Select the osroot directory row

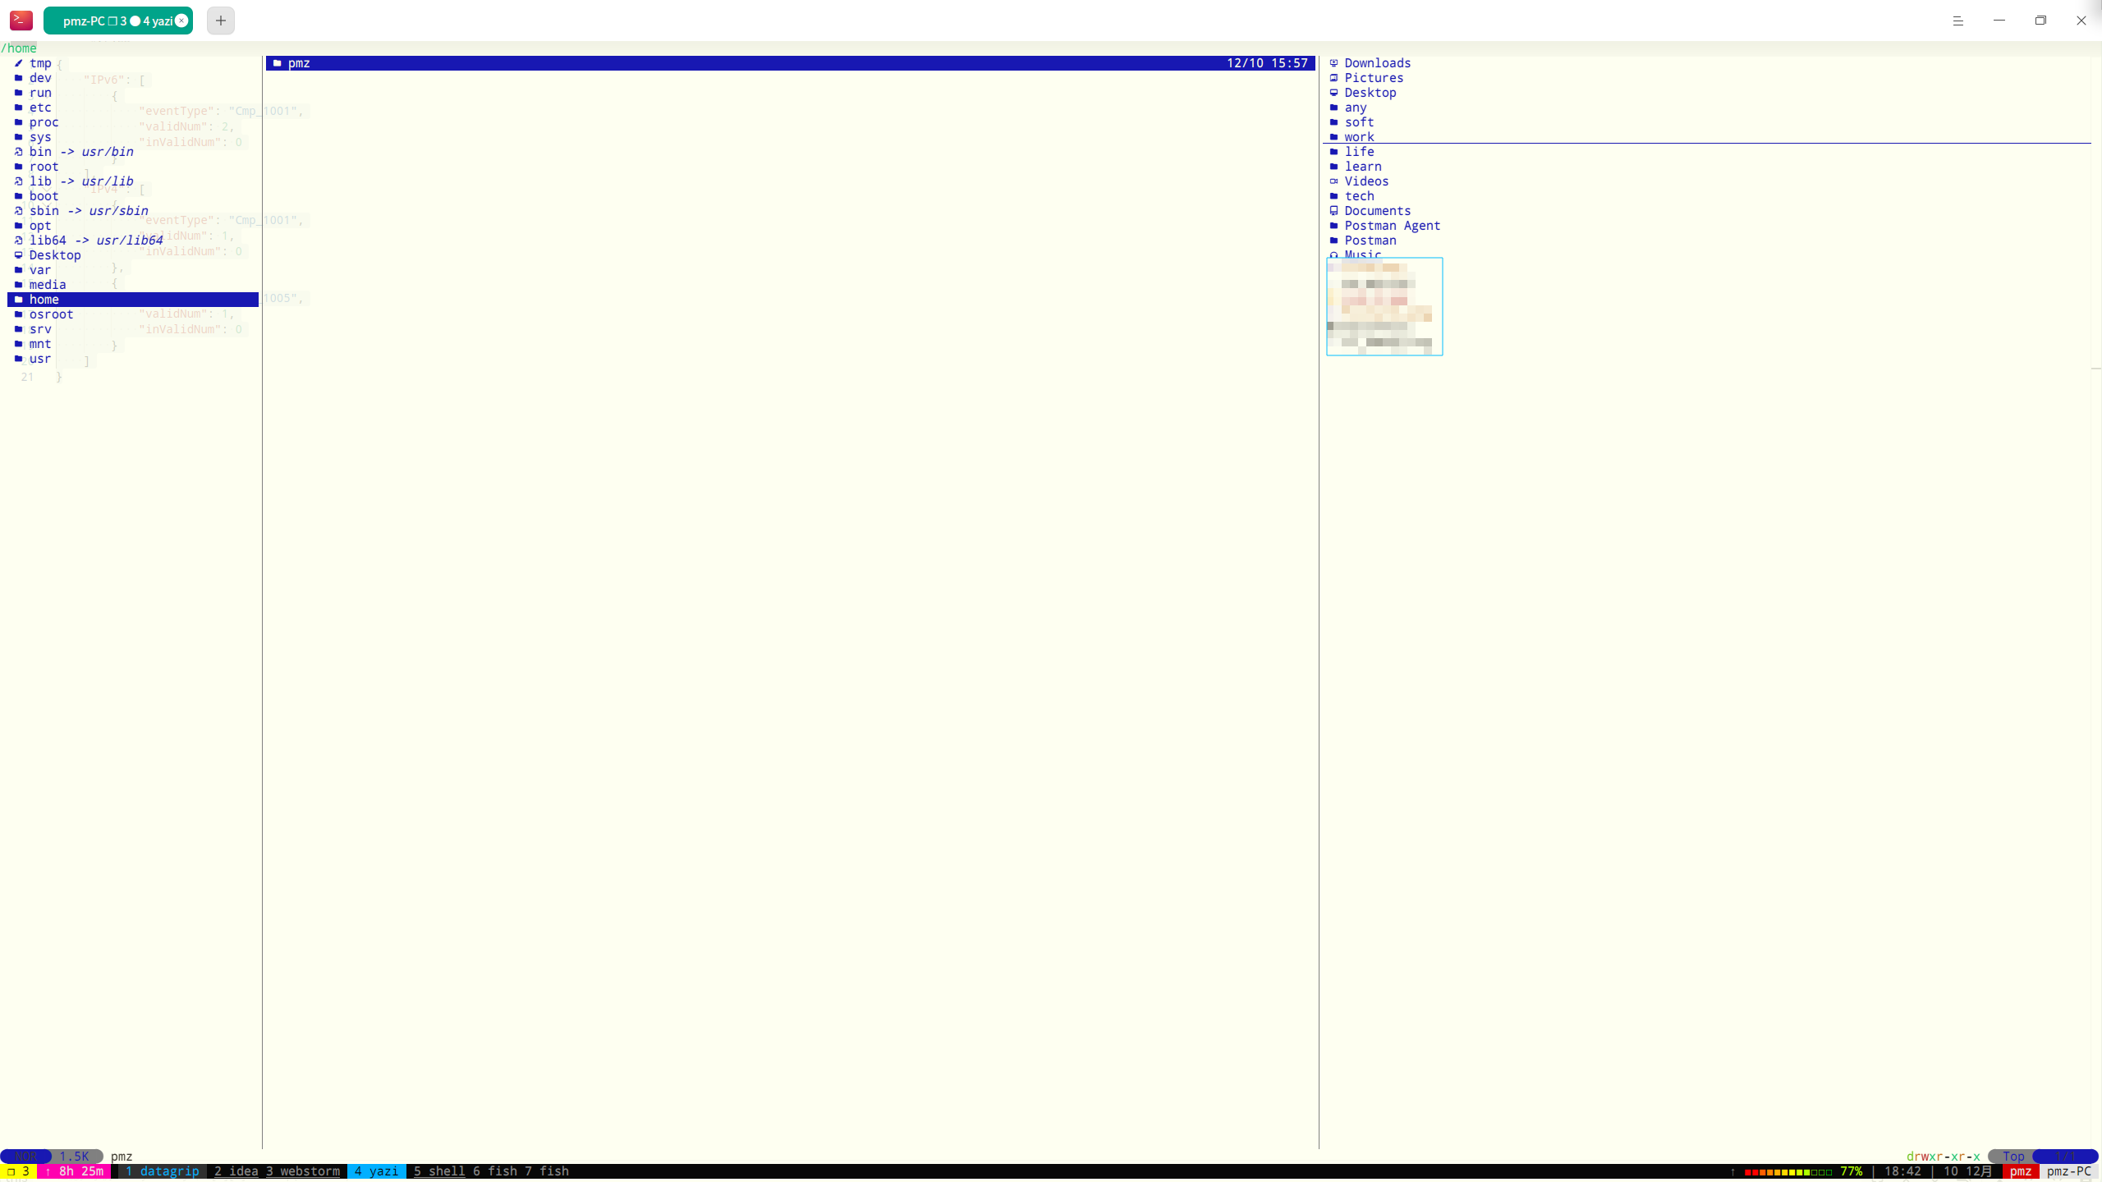133,314
